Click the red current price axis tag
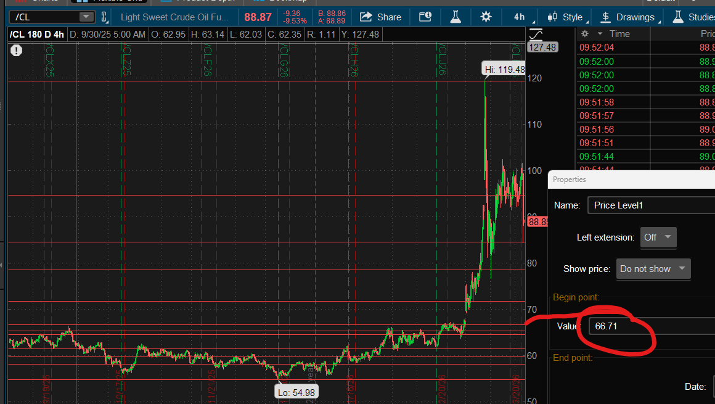This screenshot has height=404, width=715. click(x=537, y=222)
